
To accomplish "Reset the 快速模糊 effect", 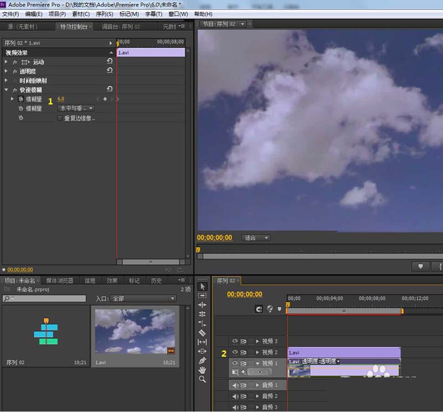I will (x=110, y=89).
